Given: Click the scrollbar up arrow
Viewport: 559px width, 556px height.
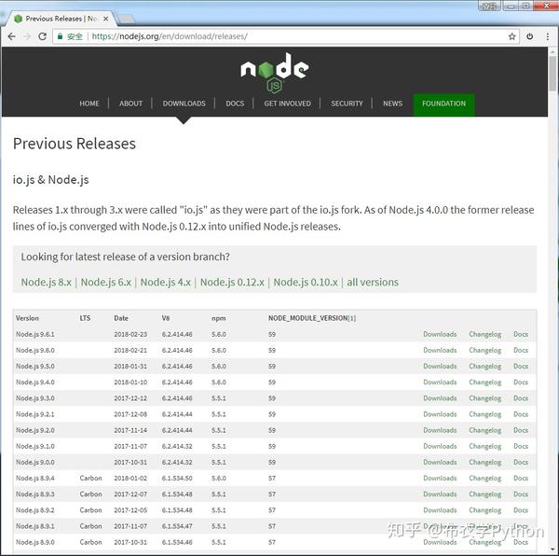Looking at the screenshot, I should (x=552, y=52).
